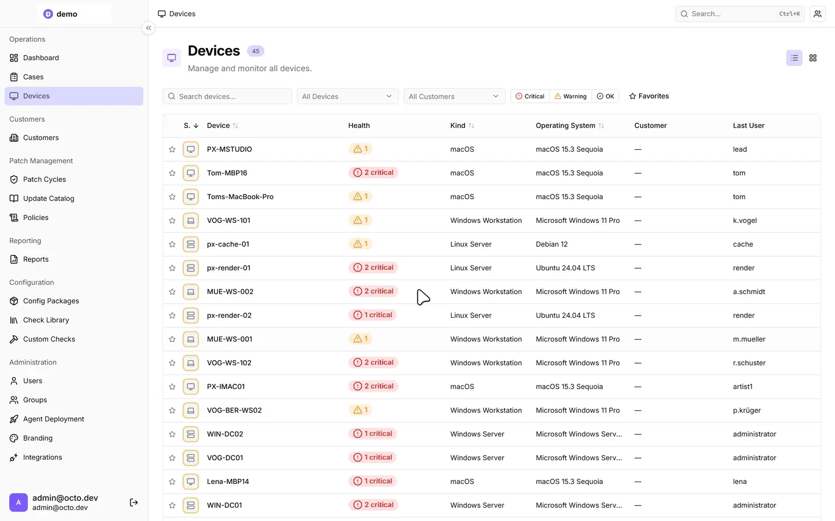Screen dimensions: 835x521
Task: Open Custom Checks page
Action: [x=74, y=339]
